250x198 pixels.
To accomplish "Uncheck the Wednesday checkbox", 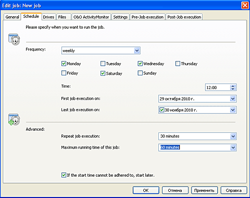I will click(x=140, y=64).
